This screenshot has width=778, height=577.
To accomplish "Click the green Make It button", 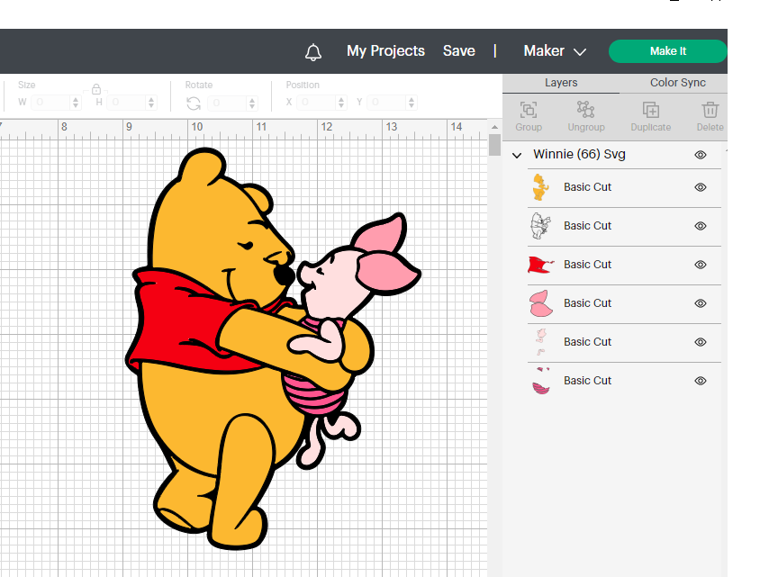I will pos(668,51).
